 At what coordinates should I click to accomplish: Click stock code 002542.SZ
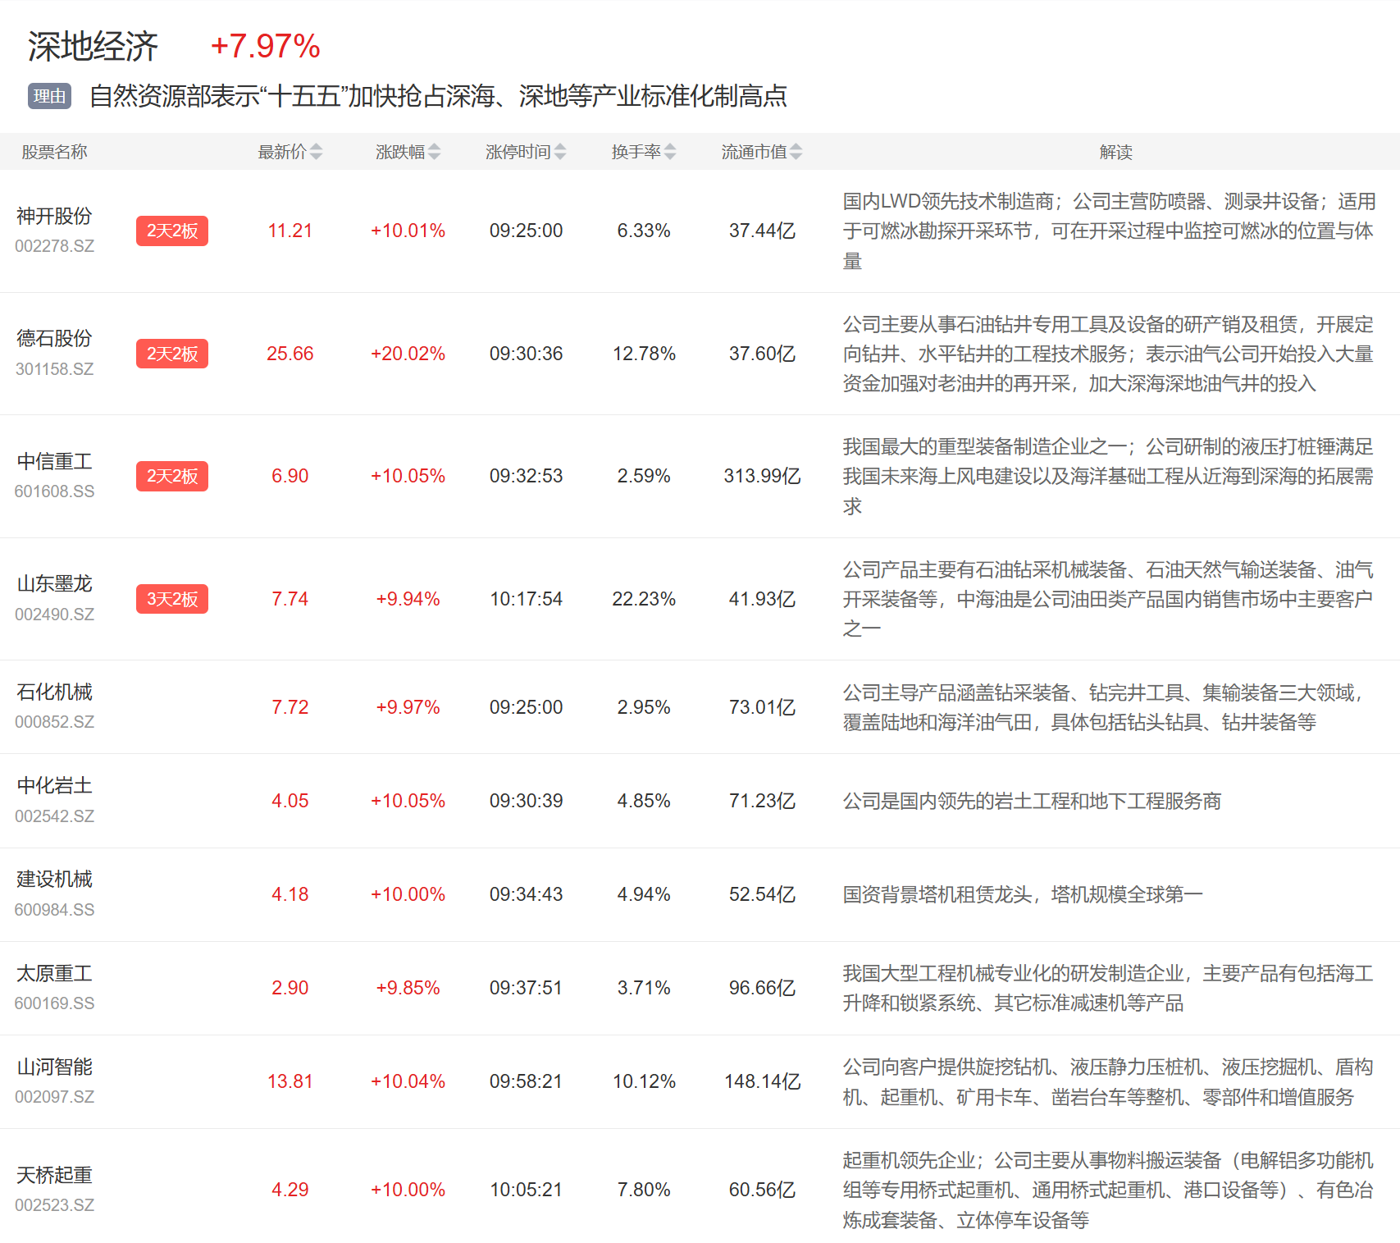54,816
